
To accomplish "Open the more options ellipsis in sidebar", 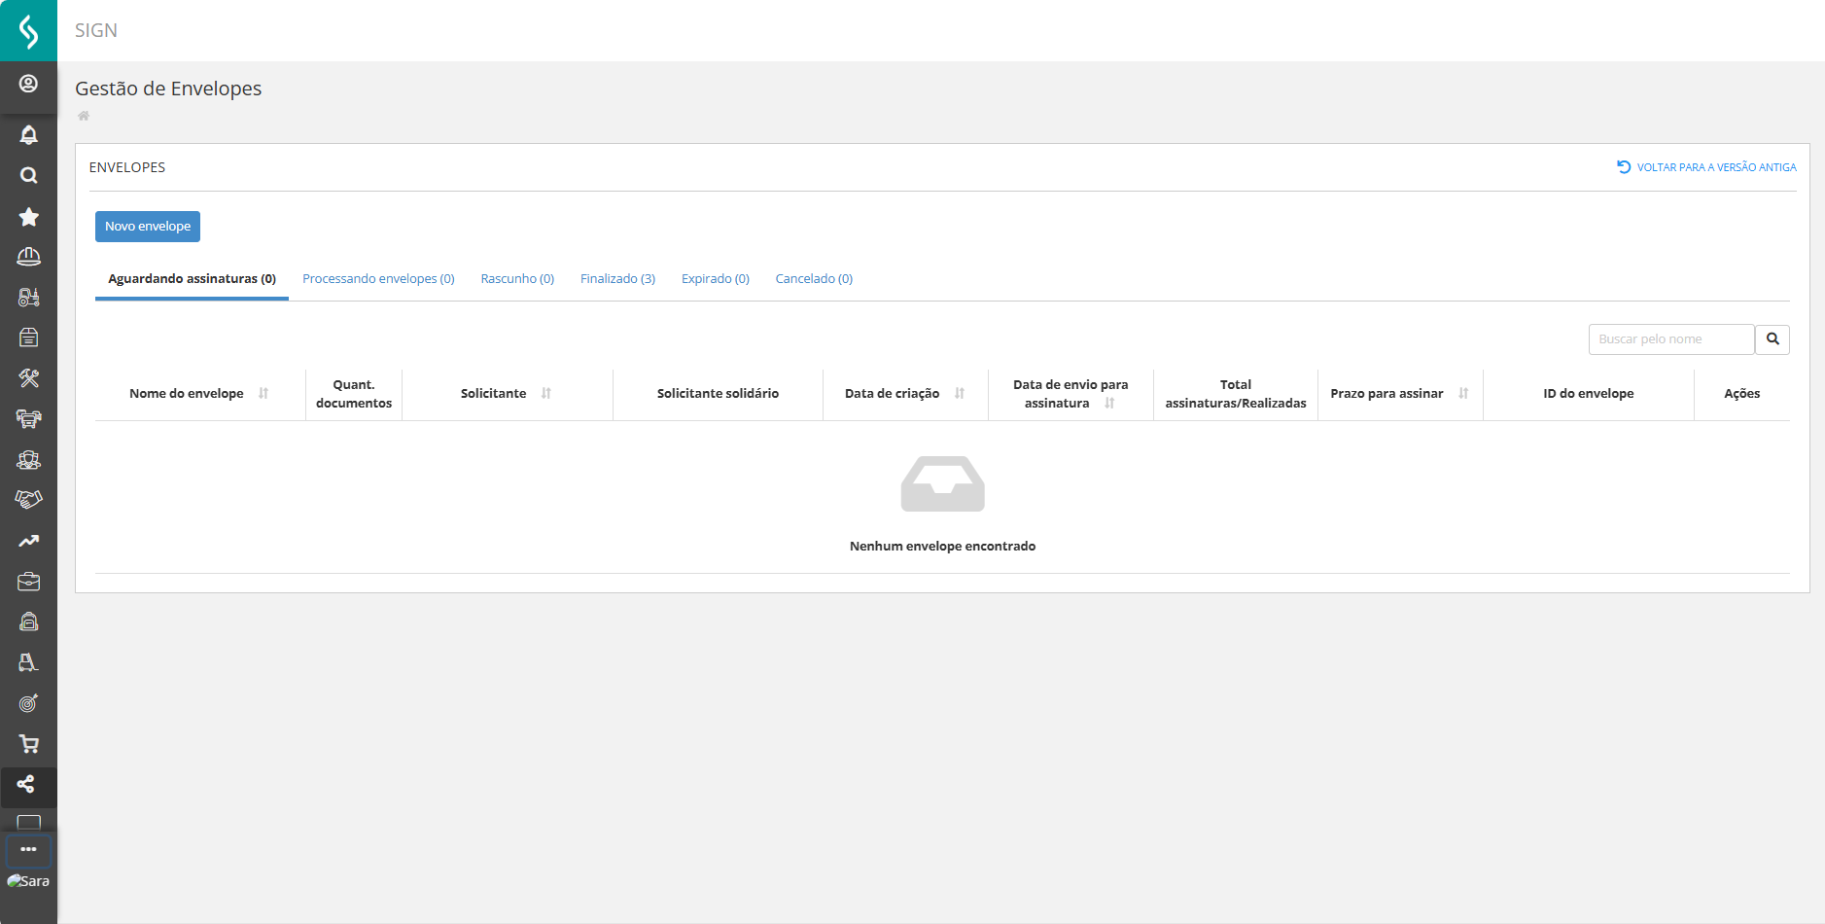I will click(28, 850).
